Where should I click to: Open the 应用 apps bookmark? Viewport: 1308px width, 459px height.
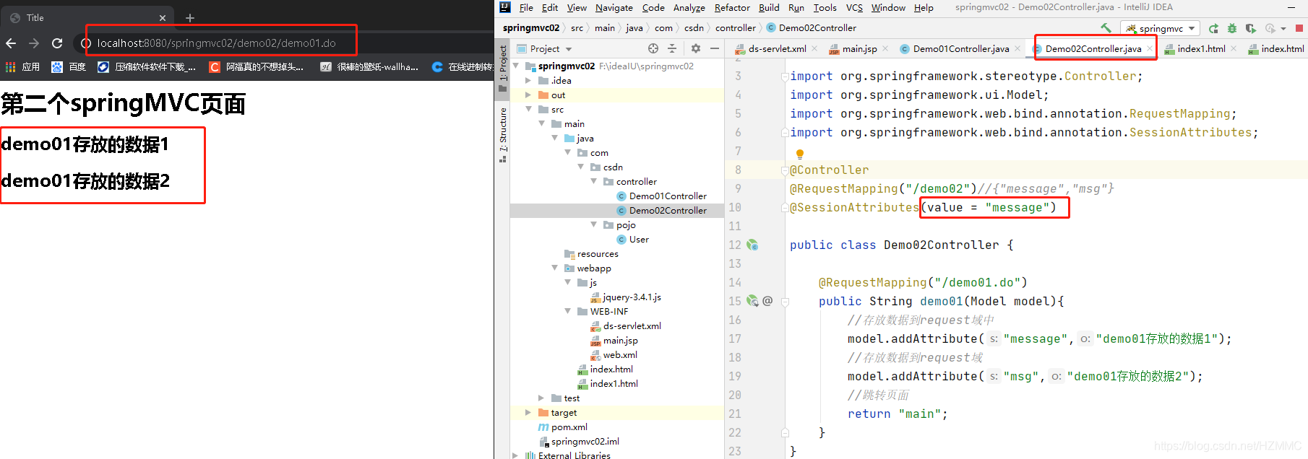pyautogui.click(x=22, y=67)
